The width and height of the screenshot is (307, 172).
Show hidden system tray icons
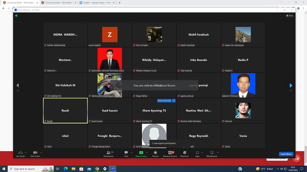(277, 169)
